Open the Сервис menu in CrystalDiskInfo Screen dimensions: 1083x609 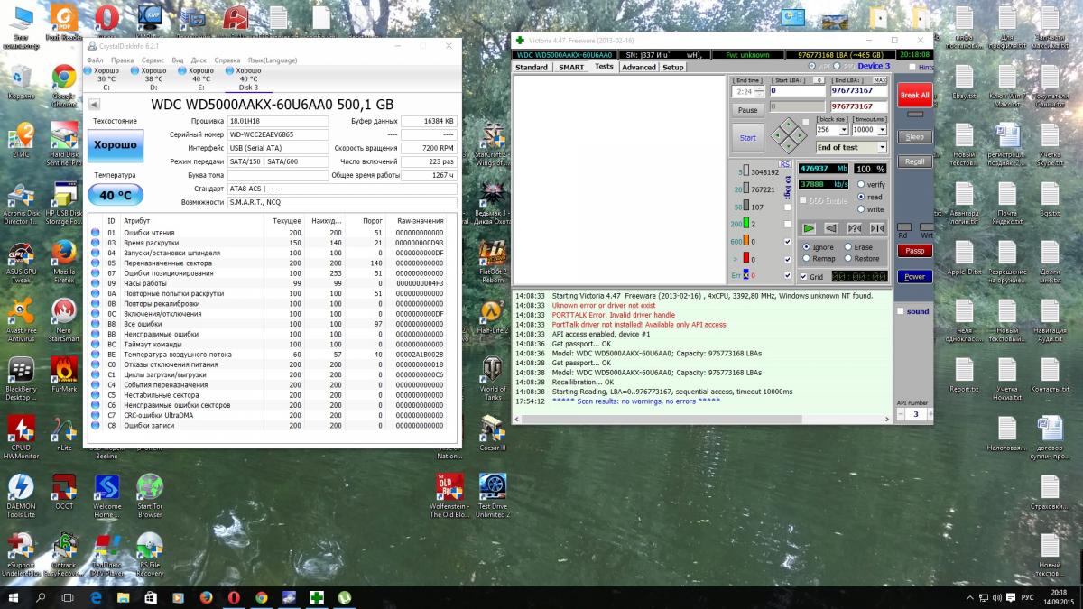[x=153, y=60]
